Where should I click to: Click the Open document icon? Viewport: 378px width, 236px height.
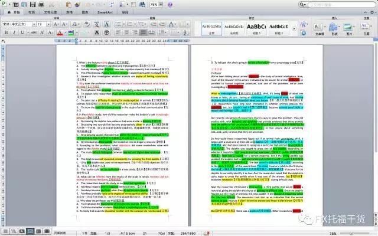pos(24,4)
